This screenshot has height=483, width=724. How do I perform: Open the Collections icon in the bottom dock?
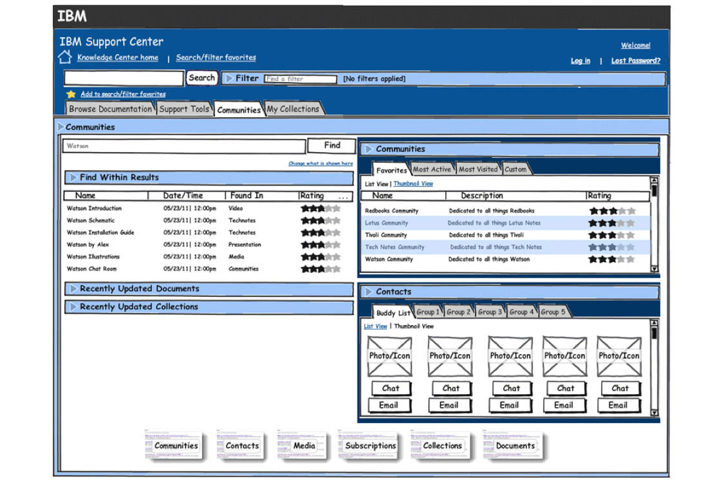click(441, 446)
